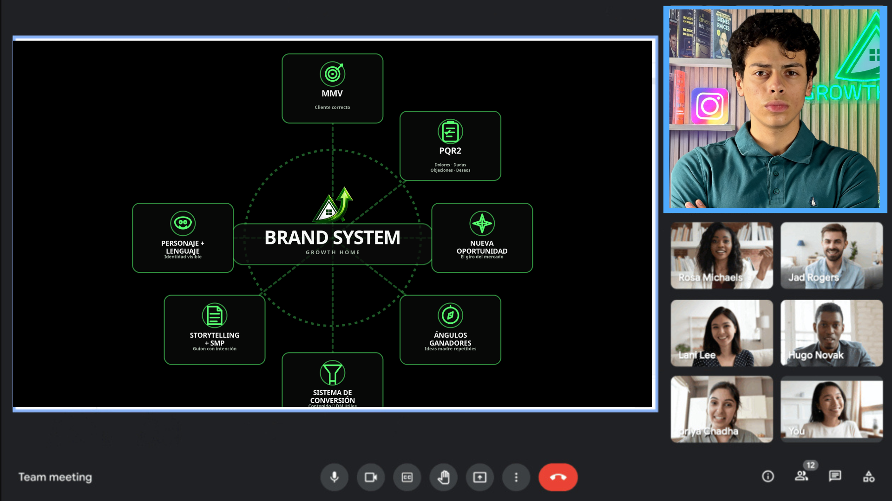Raise your hand
This screenshot has width=892, height=501.
pos(443,477)
